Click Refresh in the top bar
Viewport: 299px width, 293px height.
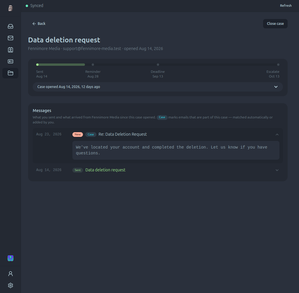tap(286, 6)
